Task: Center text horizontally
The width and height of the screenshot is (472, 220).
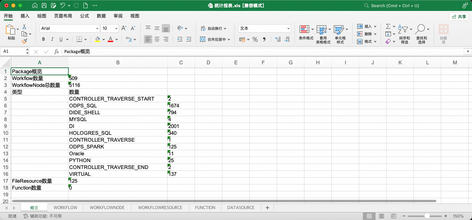Action: point(157,39)
